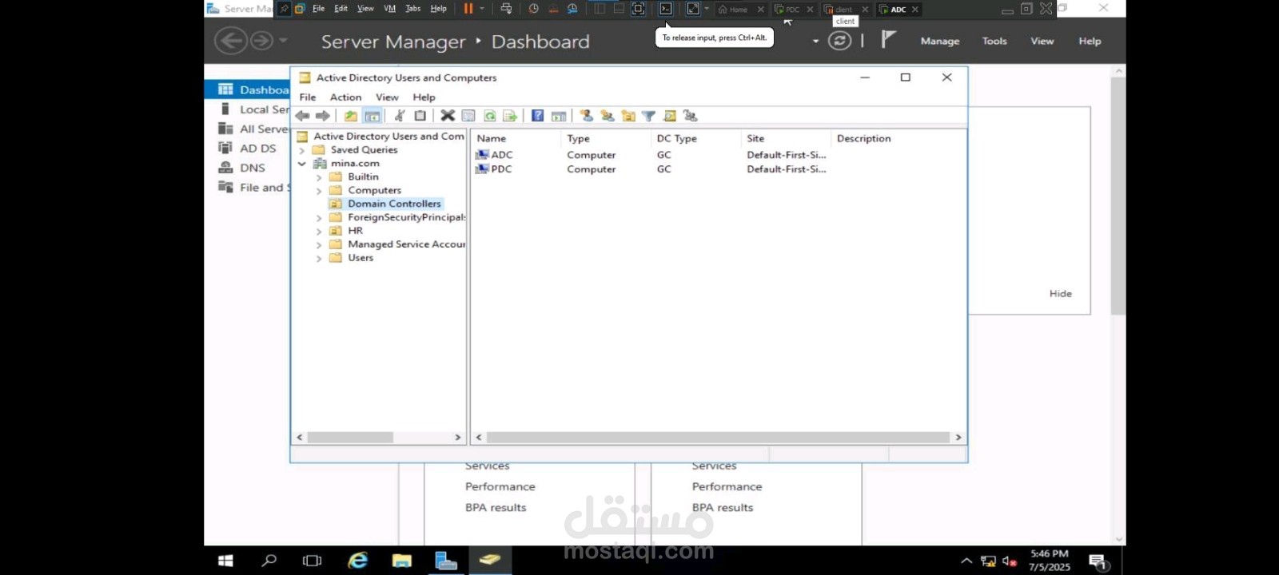Click the Export List toolbar icon
This screenshot has width=1279, height=575.
click(x=510, y=116)
